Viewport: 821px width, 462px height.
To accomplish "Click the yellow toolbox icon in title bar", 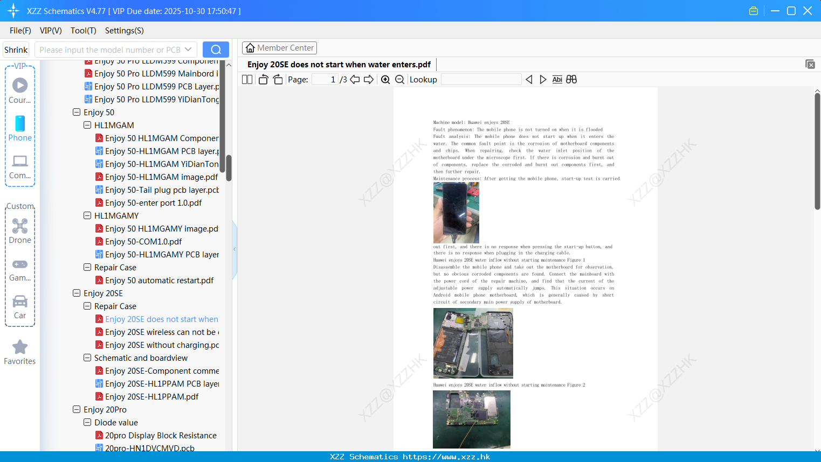I will pyautogui.click(x=754, y=11).
